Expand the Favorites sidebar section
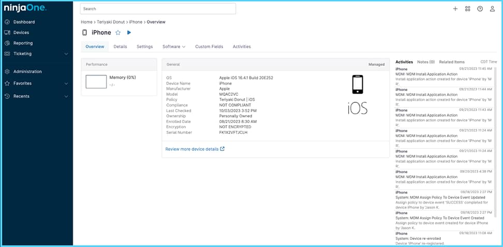The height and width of the screenshot is (247, 503). click(x=66, y=83)
